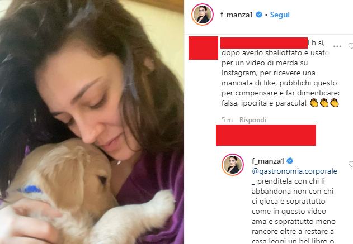Click f_manza1 username in the reply

(x=268, y=161)
